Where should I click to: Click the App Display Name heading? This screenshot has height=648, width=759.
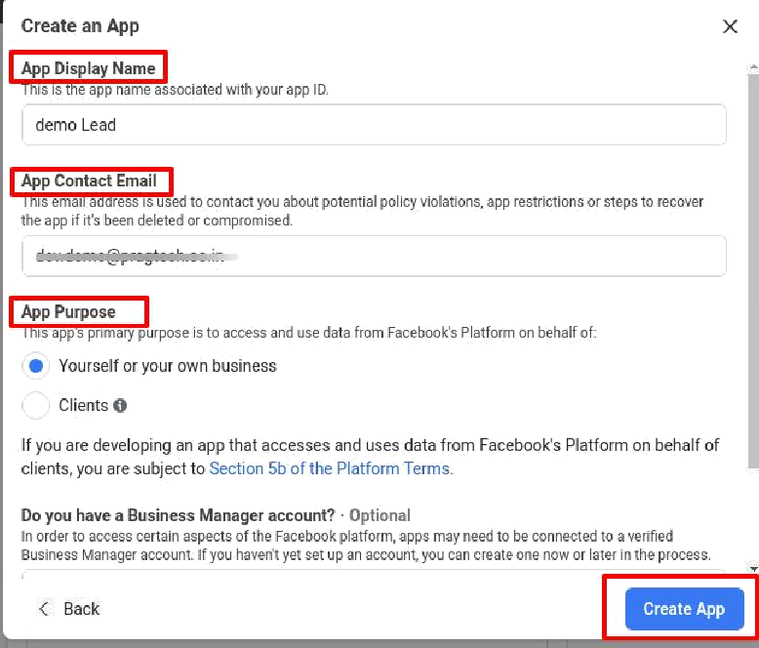tap(89, 68)
